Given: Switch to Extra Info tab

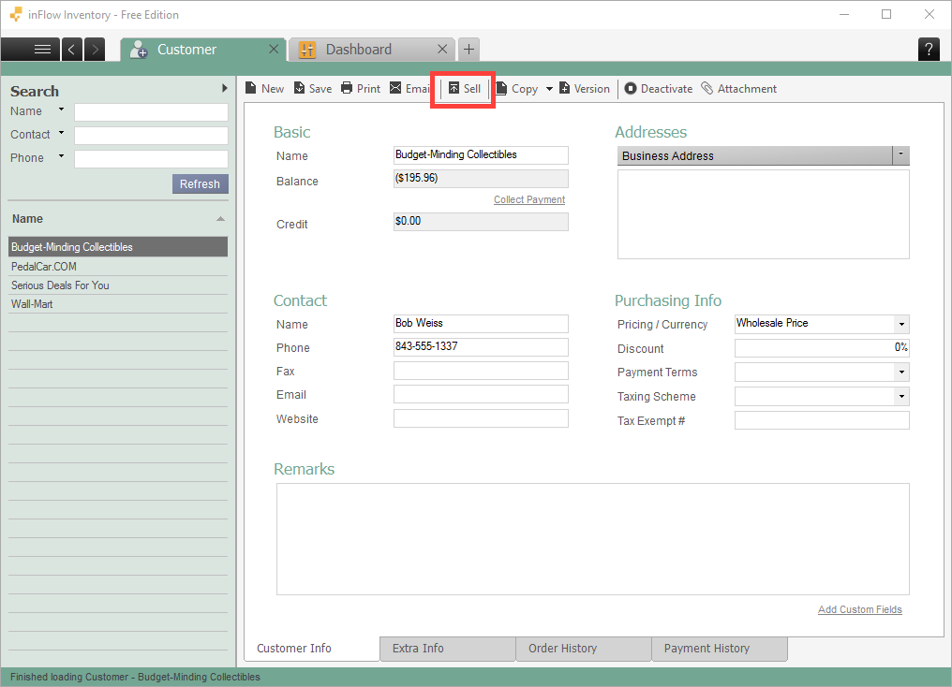Looking at the screenshot, I should coord(448,649).
